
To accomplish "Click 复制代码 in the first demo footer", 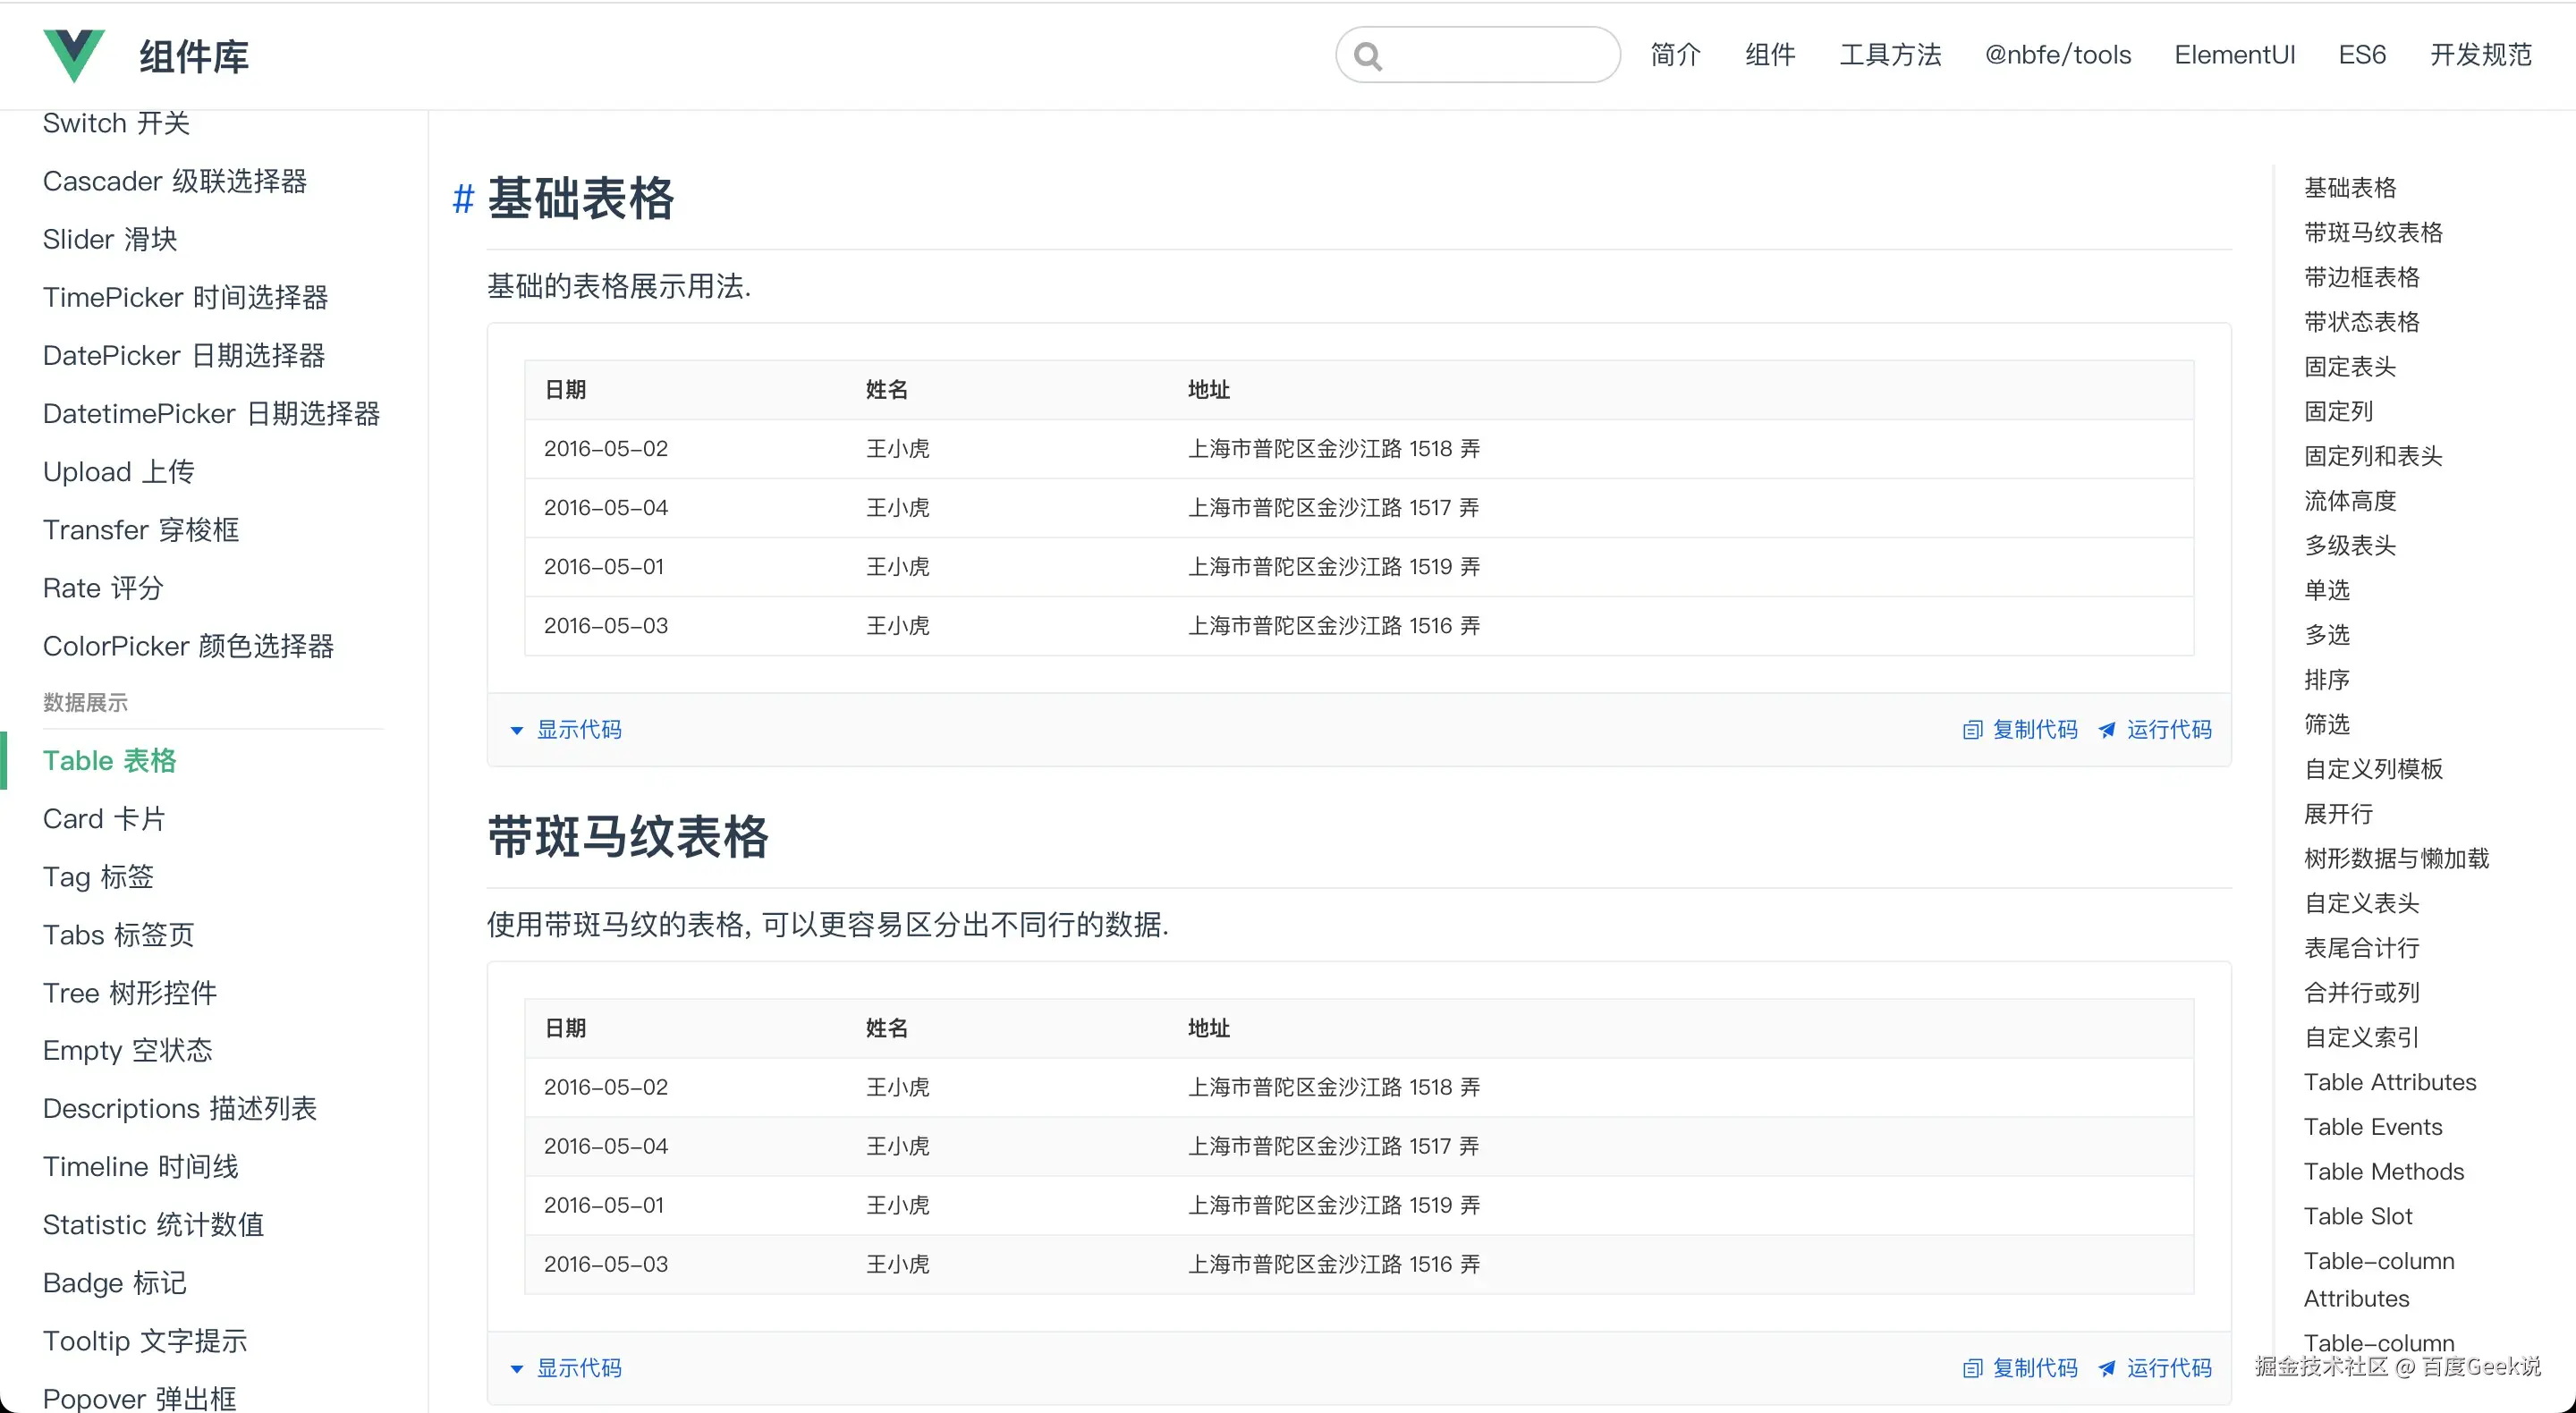I will coord(2034,730).
